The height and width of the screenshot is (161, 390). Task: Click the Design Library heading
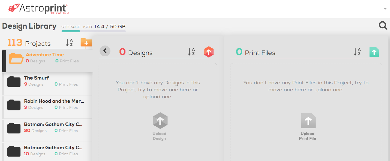coord(29,26)
